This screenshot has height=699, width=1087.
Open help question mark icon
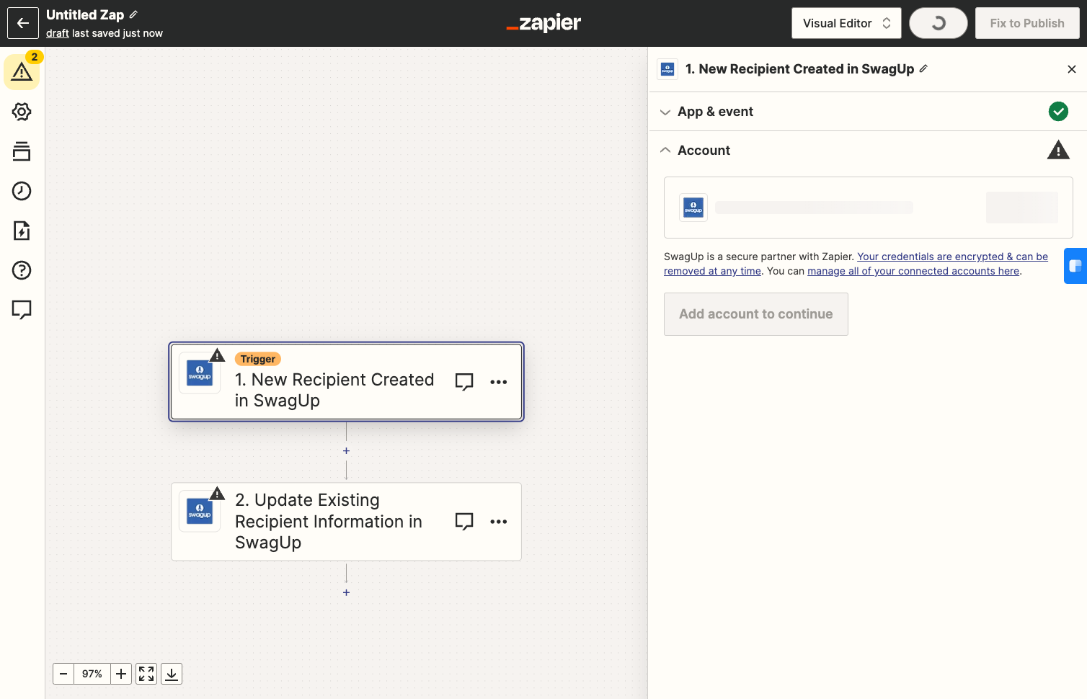point(22,270)
